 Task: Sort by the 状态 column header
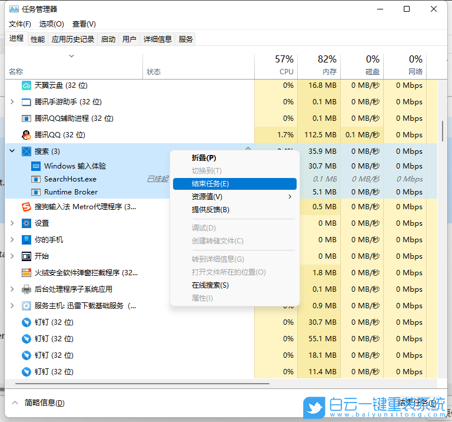click(x=198, y=67)
